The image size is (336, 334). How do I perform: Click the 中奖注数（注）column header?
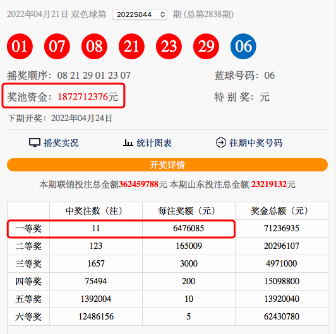pyautogui.click(x=96, y=211)
